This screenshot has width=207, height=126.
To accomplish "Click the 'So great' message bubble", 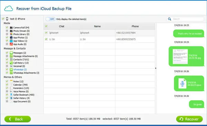I will coord(197,104).
